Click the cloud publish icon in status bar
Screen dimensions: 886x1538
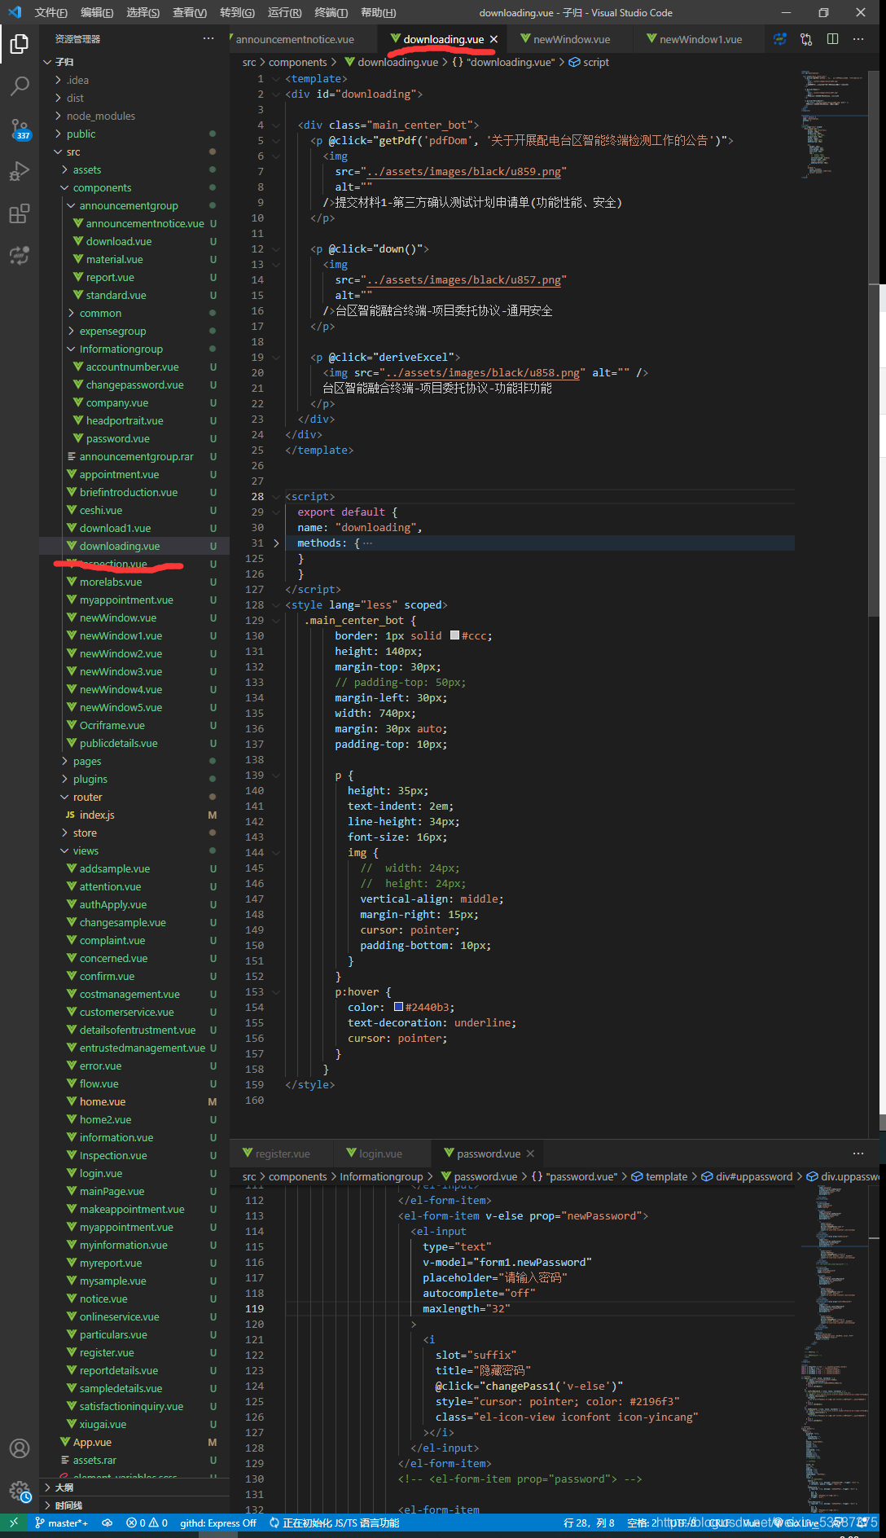point(107,1523)
